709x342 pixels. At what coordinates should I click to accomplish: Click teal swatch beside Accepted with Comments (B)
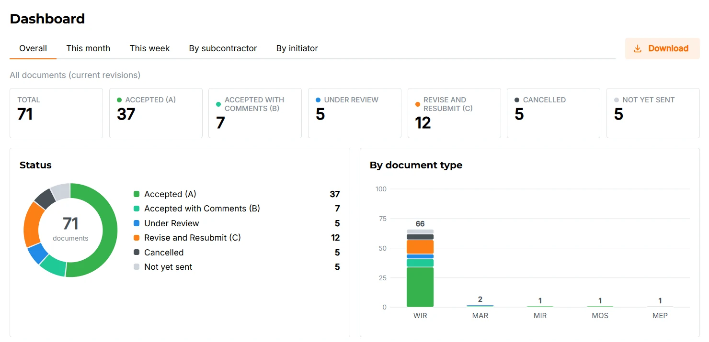pyautogui.click(x=137, y=209)
